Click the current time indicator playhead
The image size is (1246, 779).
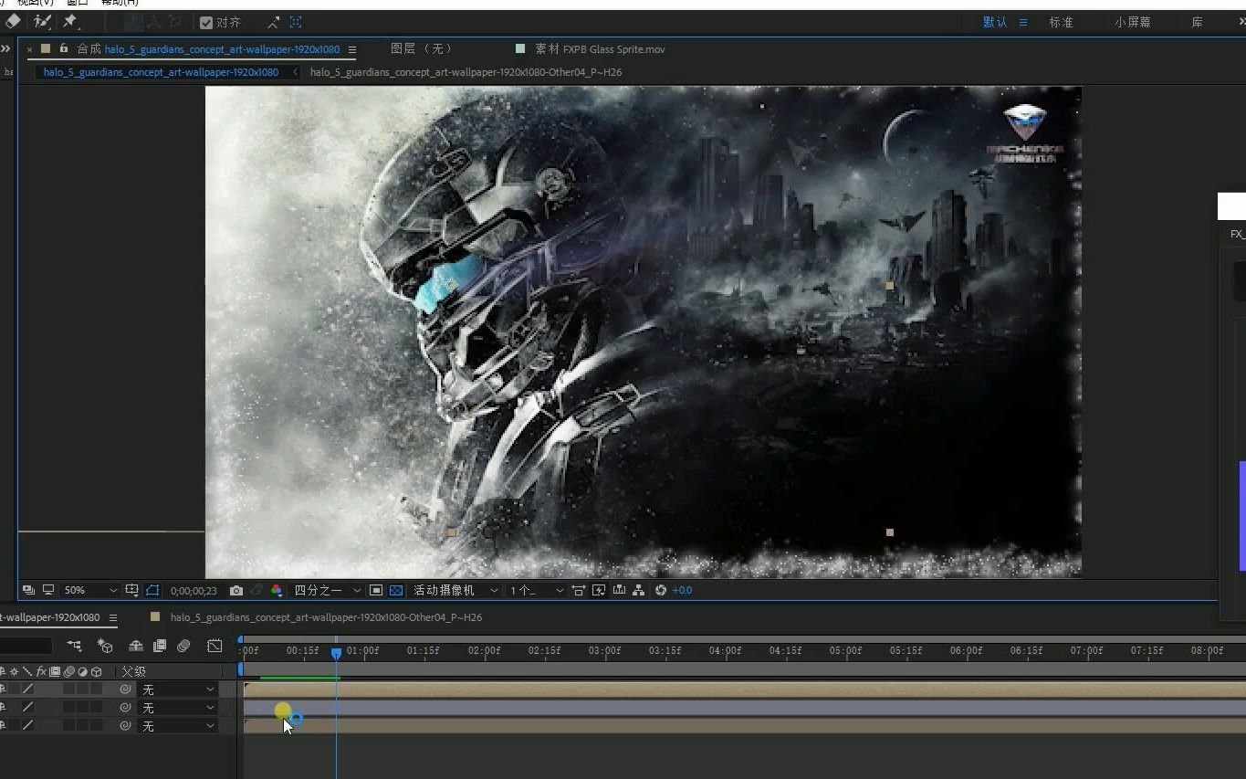pyautogui.click(x=336, y=653)
